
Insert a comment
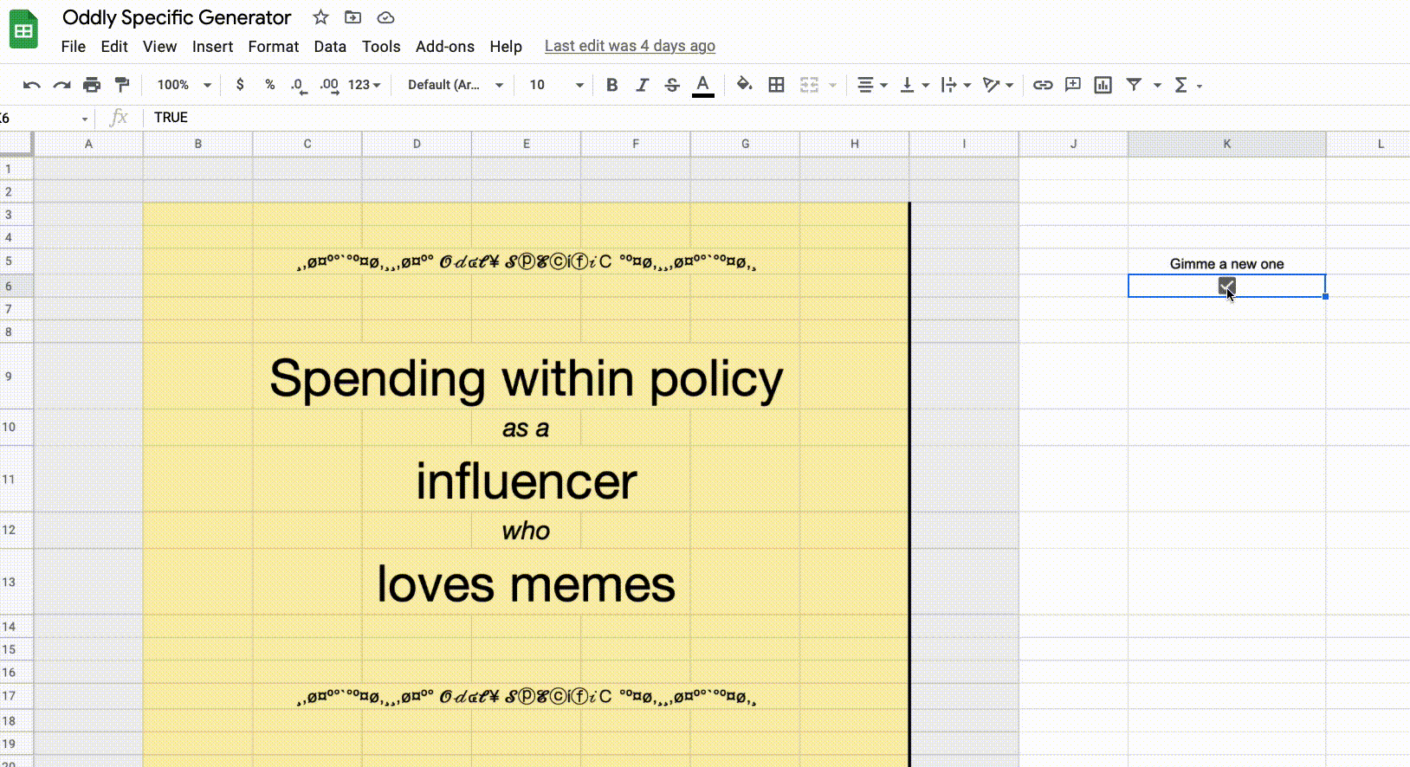pos(1073,85)
